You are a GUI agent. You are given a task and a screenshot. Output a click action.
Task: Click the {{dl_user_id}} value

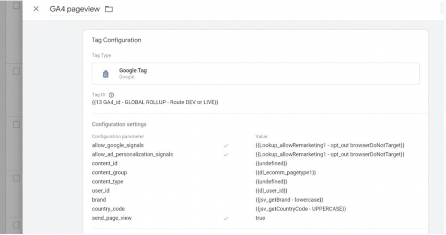[x=271, y=191]
